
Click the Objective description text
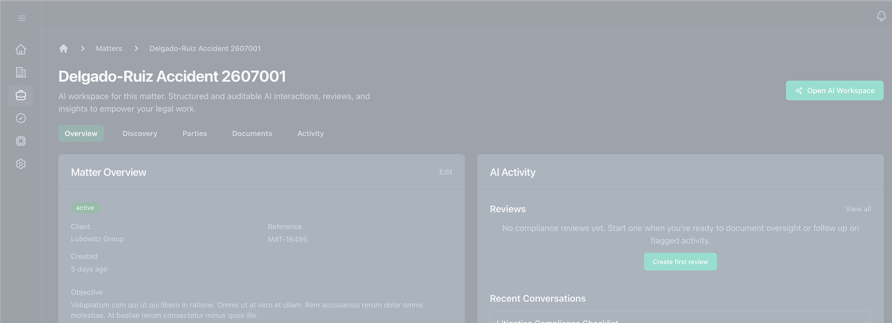(x=247, y=310)
